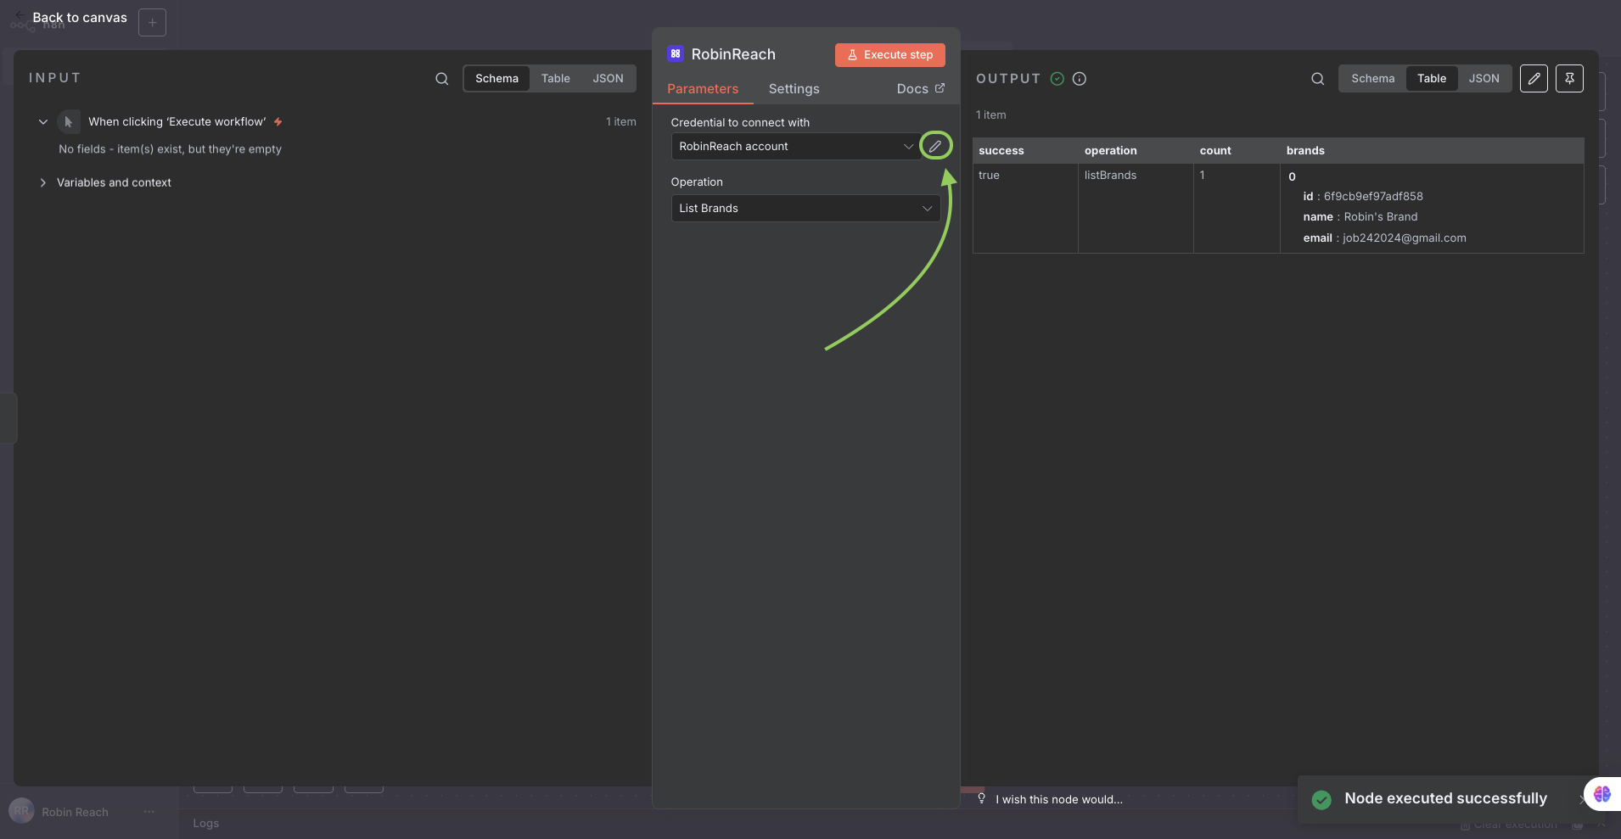Switch INPUT view to JSON
The height and width of the screenshot is (839, 1621).
pos(608,79)
